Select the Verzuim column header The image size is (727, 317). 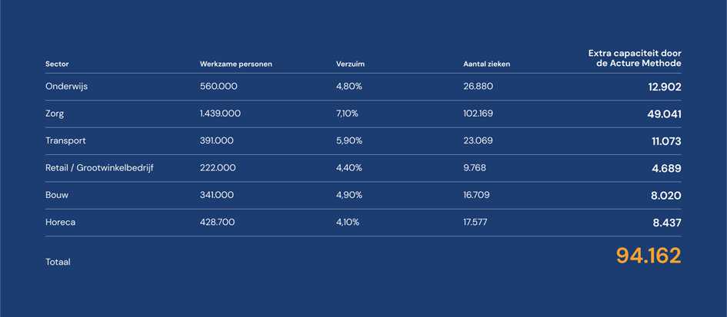349,64
